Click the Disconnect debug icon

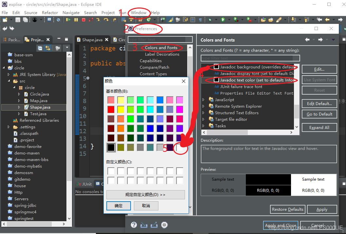coord(91,20)
